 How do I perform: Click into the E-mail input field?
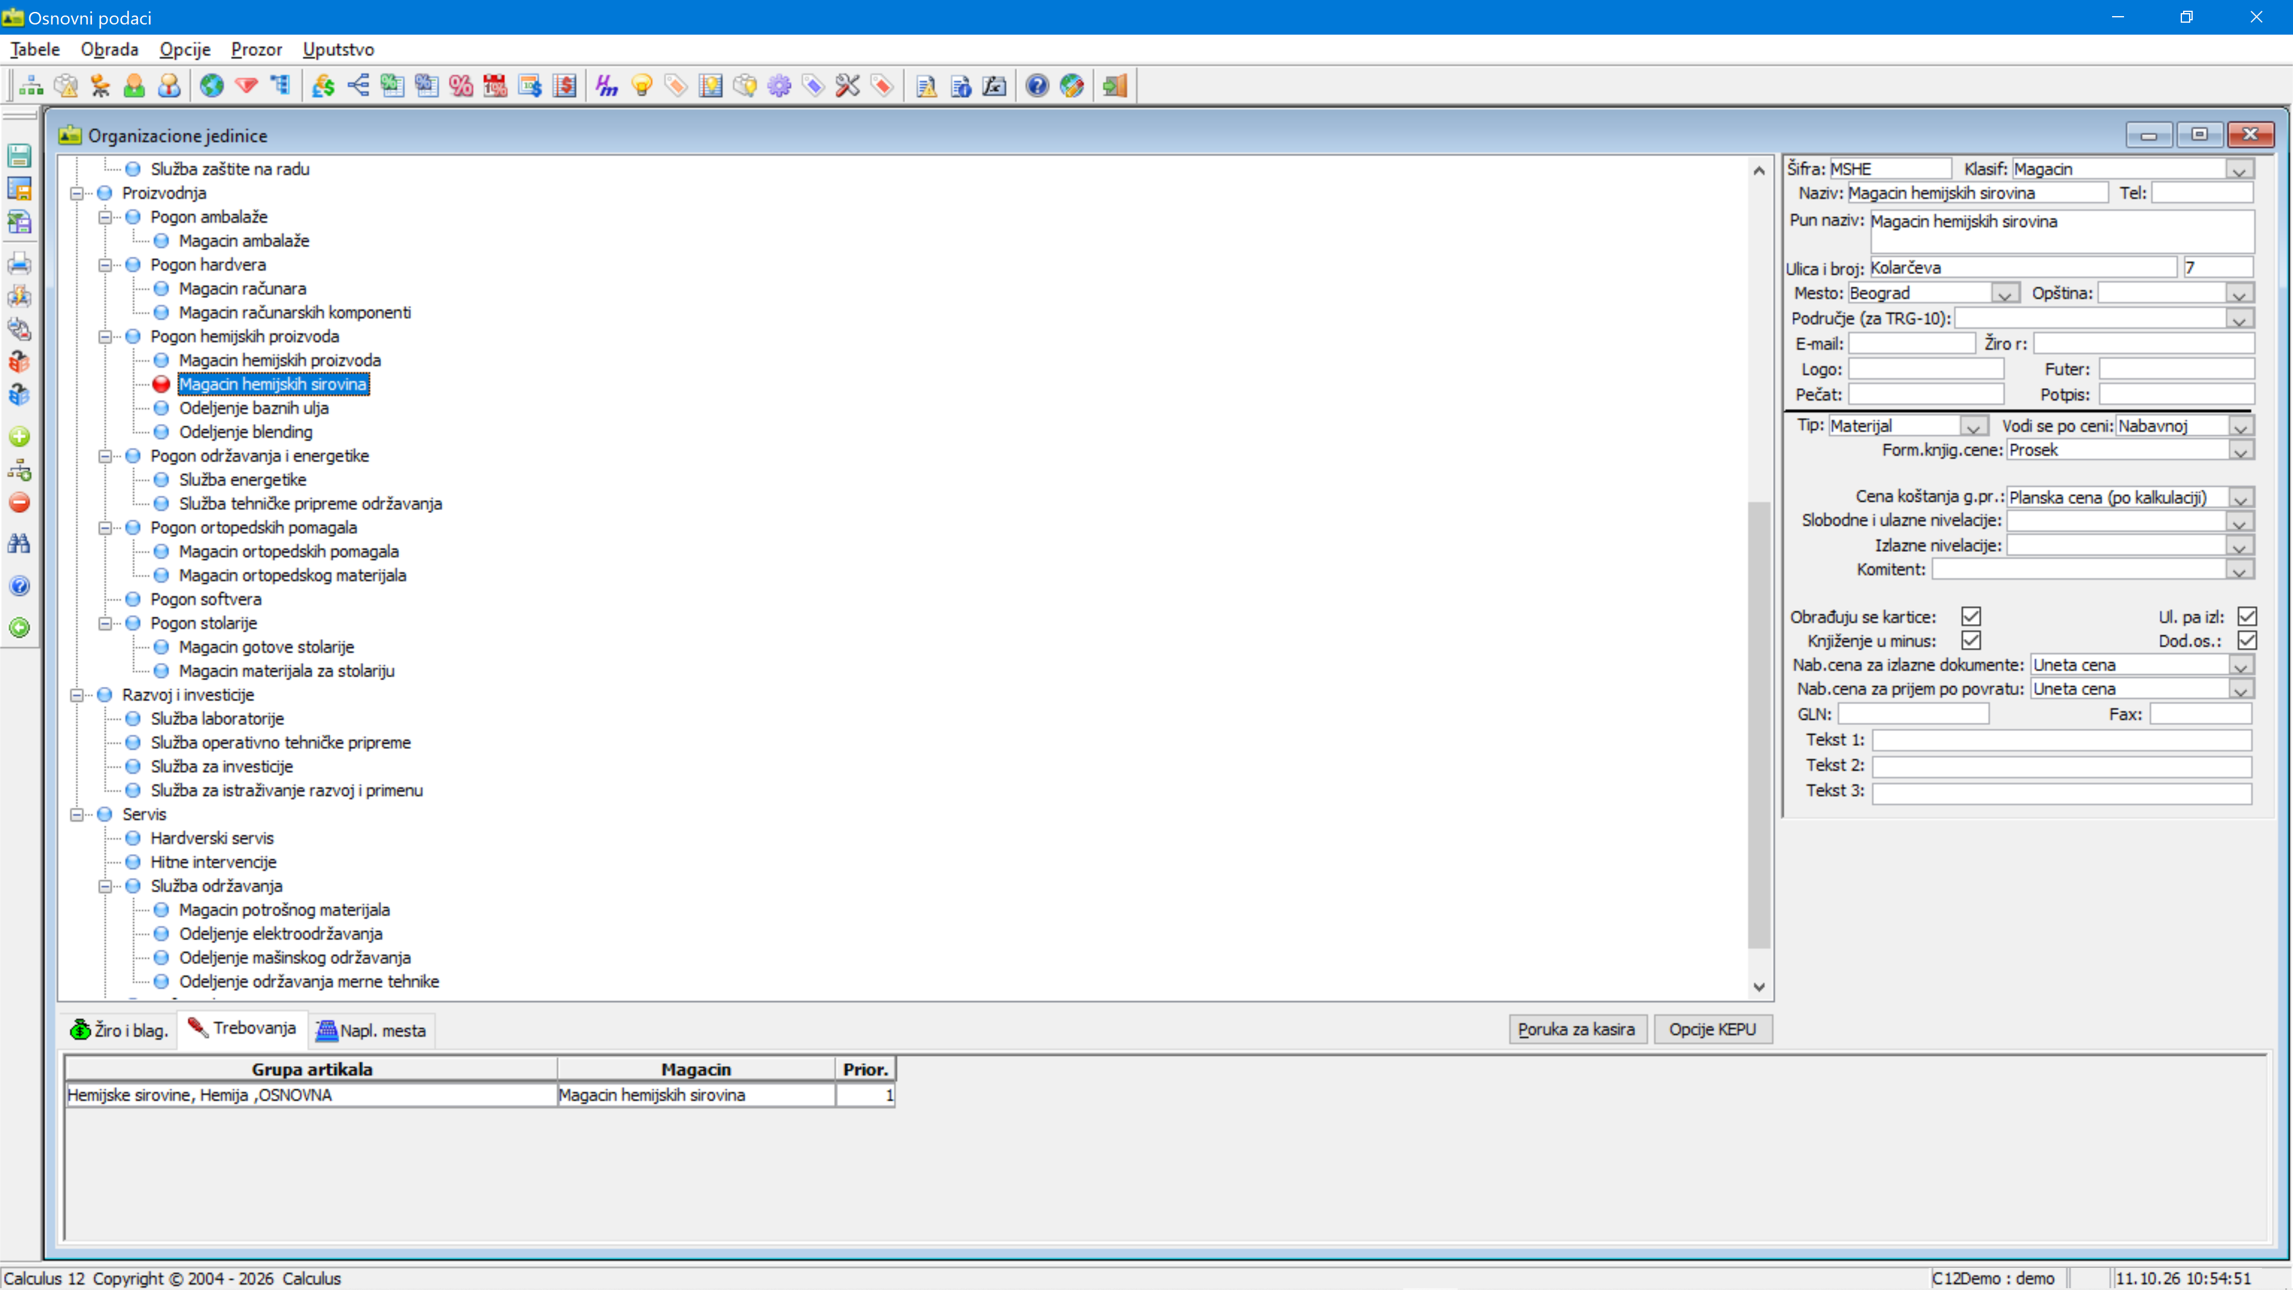1911,343
